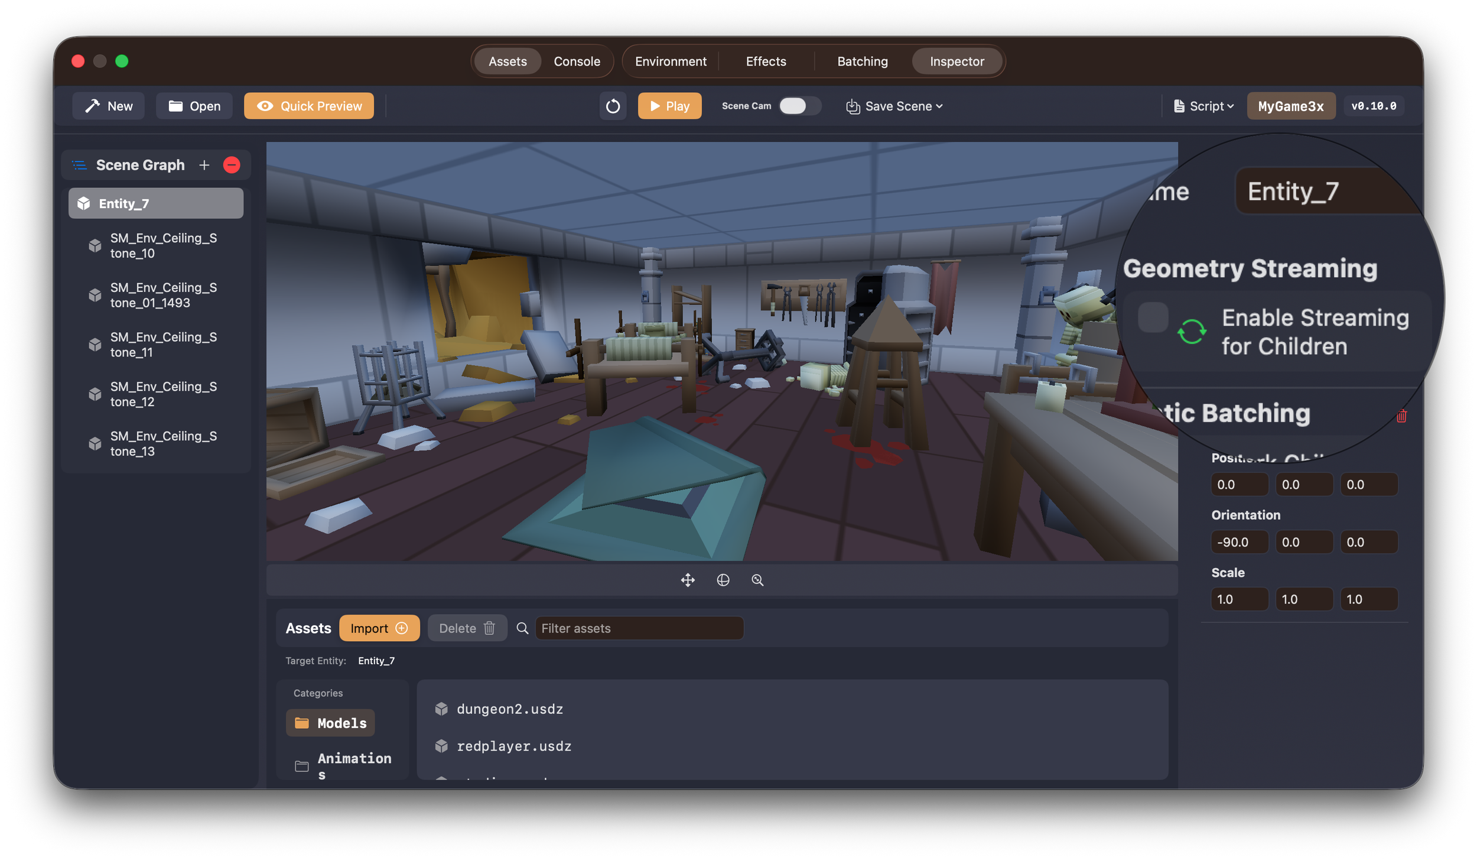Select the zoom tool below the viewport

(x=758, y=580)
